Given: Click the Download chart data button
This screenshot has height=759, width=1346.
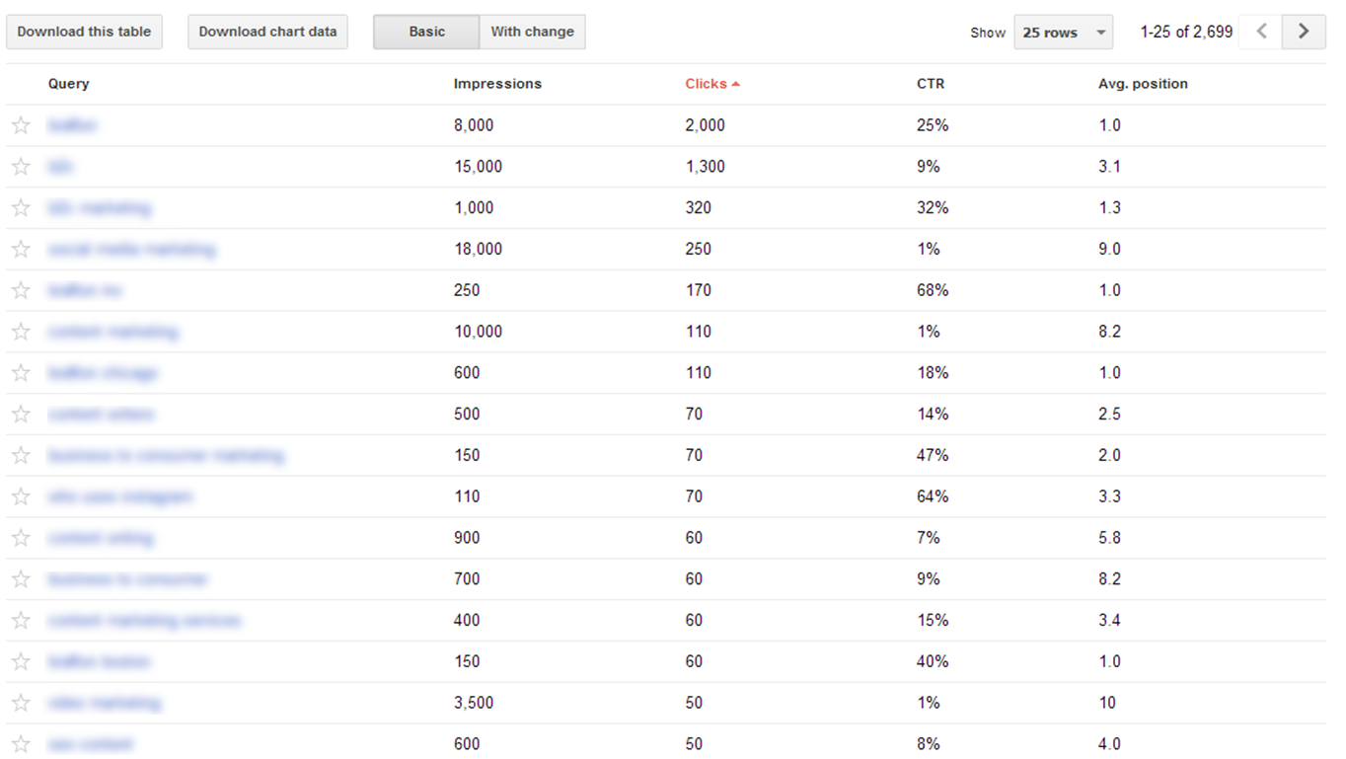Looking at the screenshot, I should [x=267, y=32].
